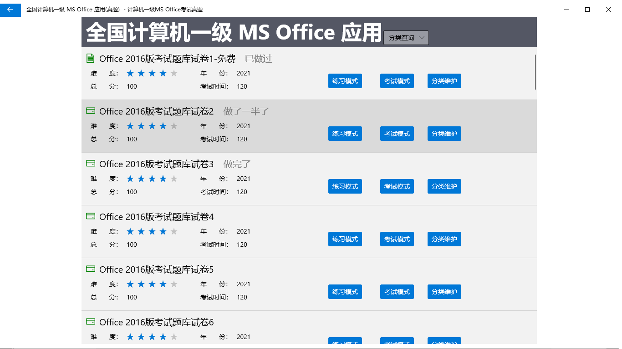Click the first blue star of 试卷2
The height and width of the screenshot is (349, 622).
130,126
